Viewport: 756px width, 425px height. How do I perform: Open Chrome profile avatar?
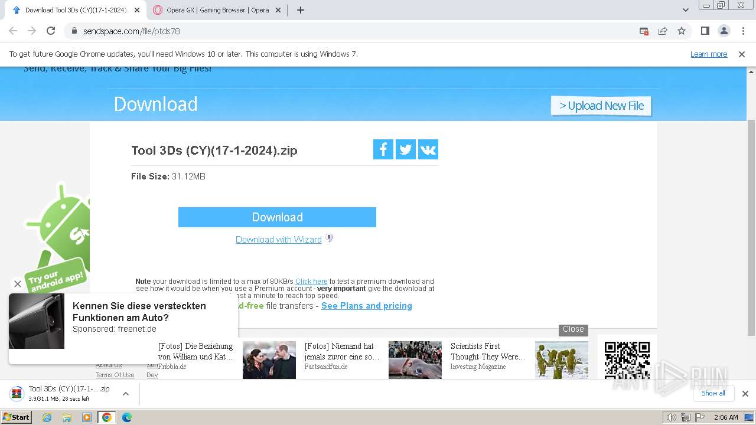(724, 31)
